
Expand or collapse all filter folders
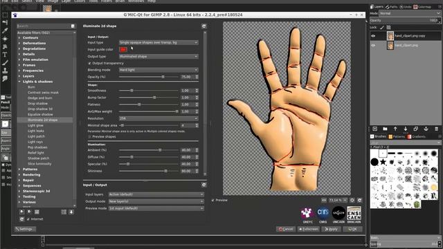point(64,212)
